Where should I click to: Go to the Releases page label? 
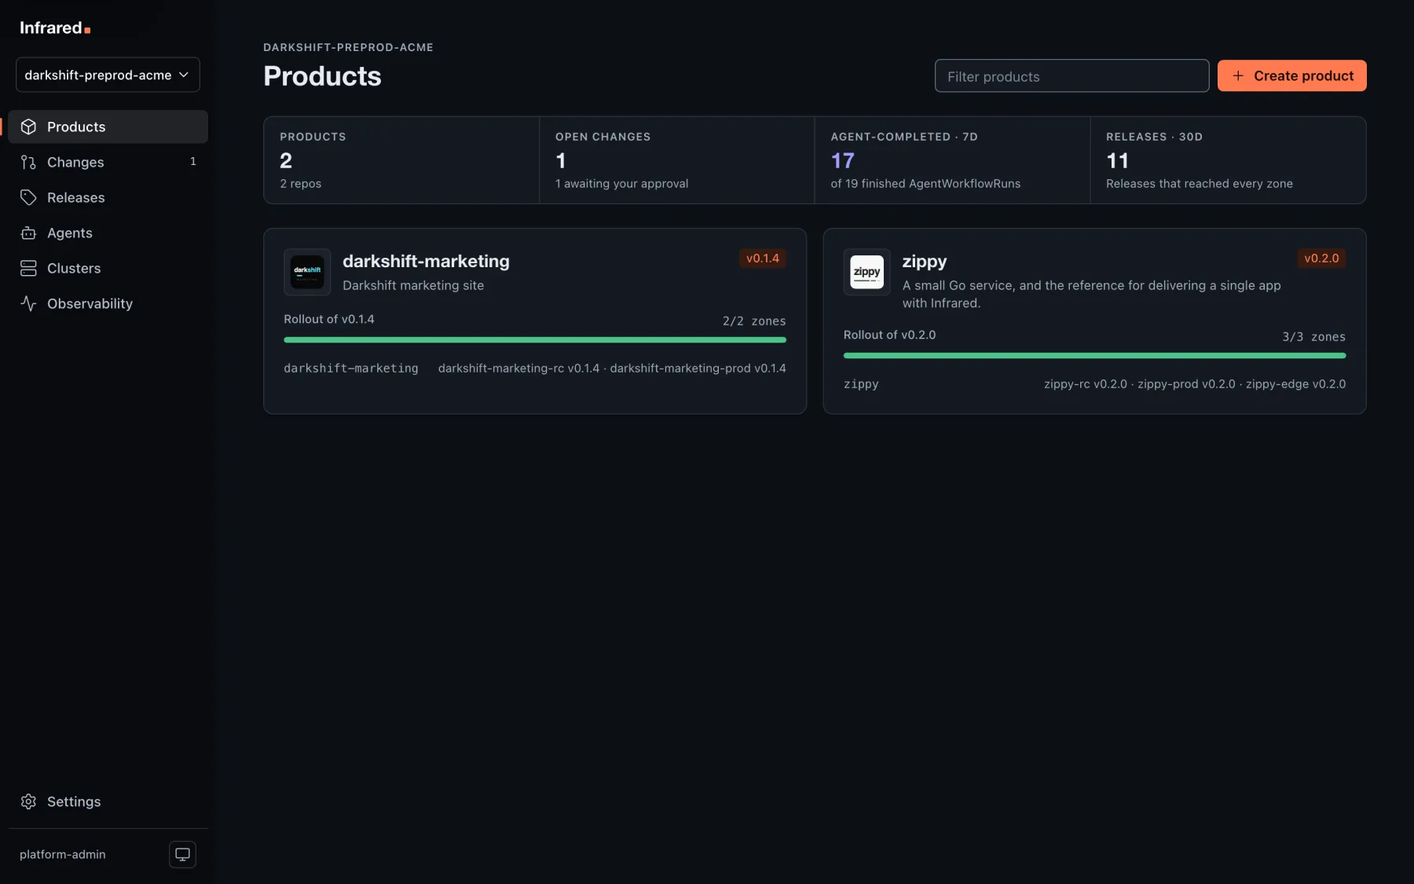pyautogui.click(x=75, y=197)
